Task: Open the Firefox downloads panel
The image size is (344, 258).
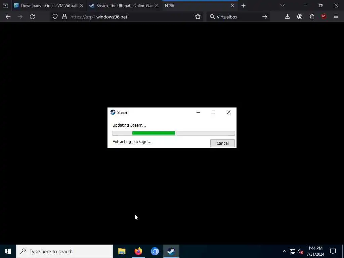Action: (x=288, y=17)
